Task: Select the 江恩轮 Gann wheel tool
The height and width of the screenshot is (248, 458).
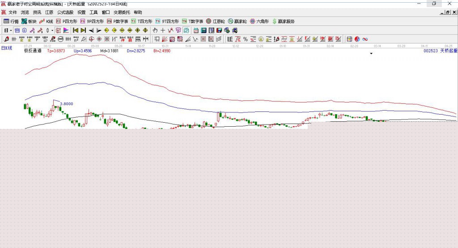Action: (215, 21)
